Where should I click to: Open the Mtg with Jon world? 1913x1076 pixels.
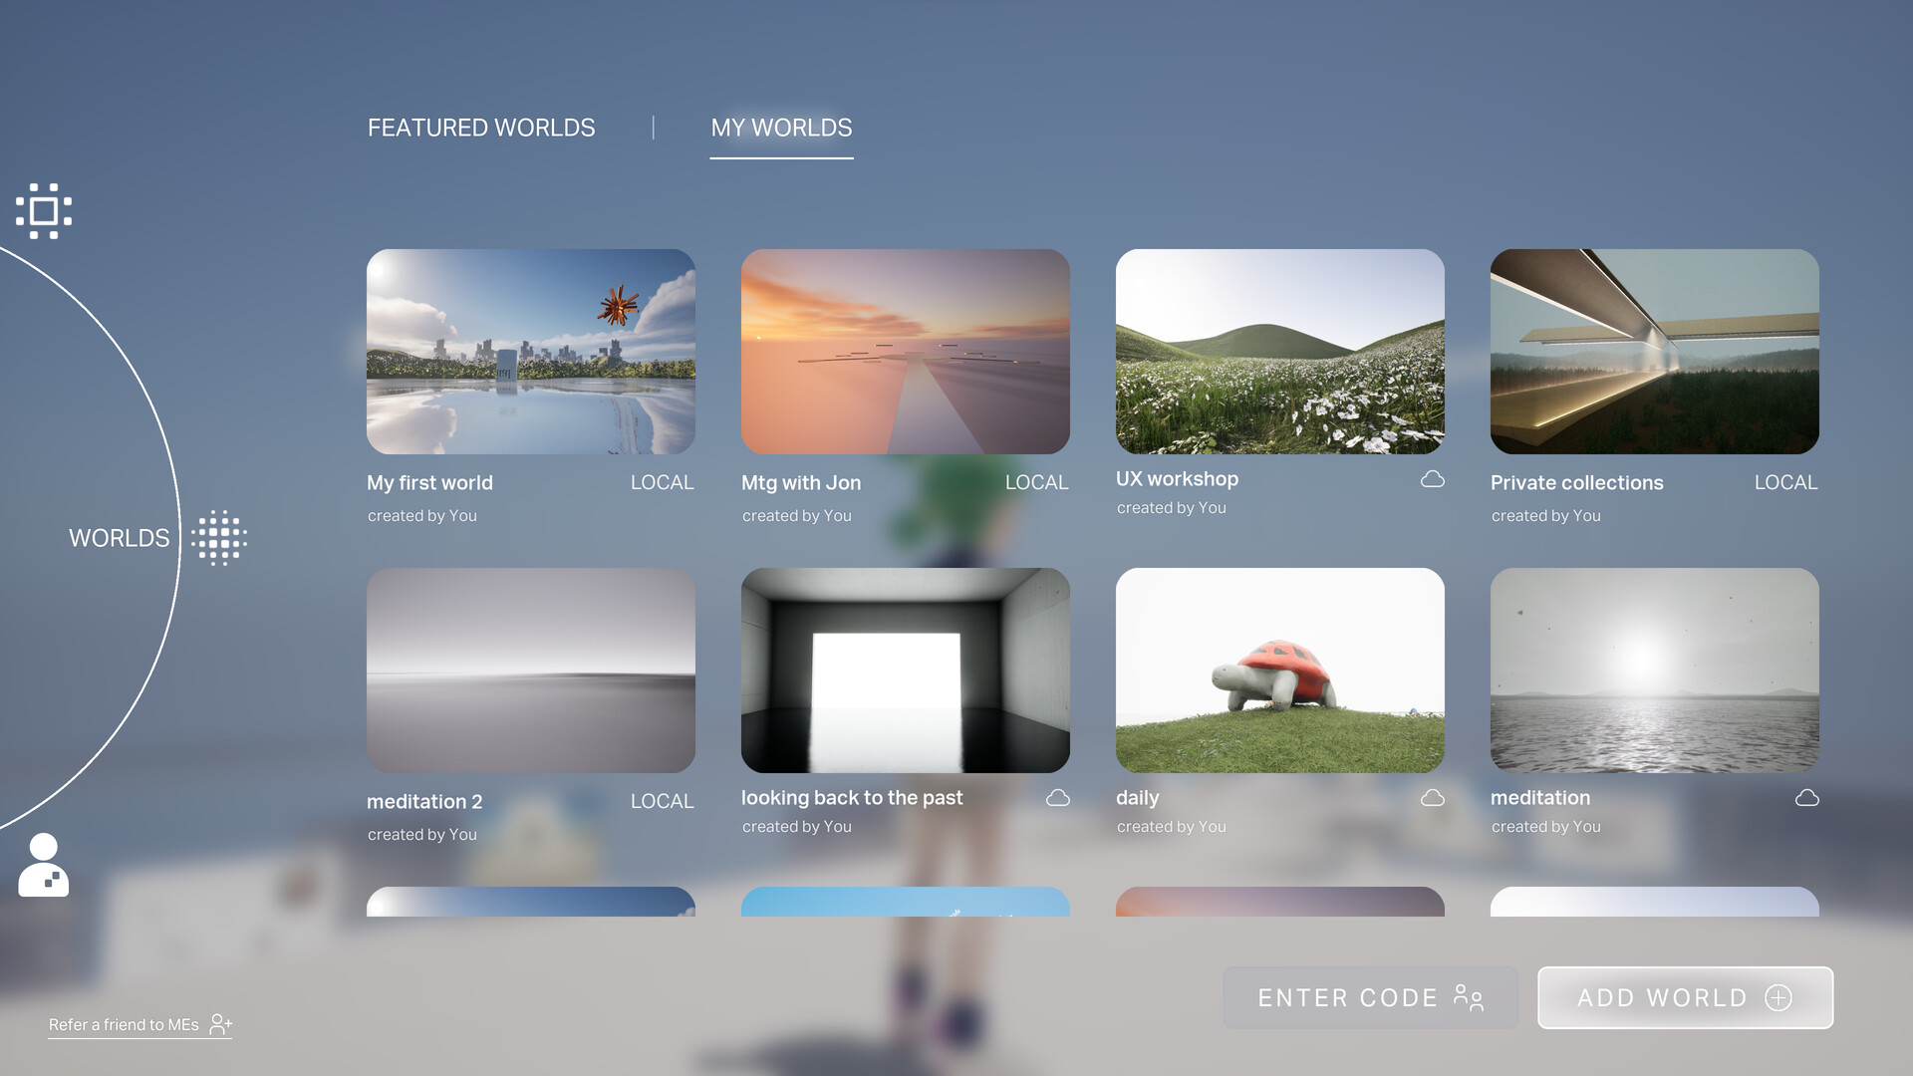(905, 352)
